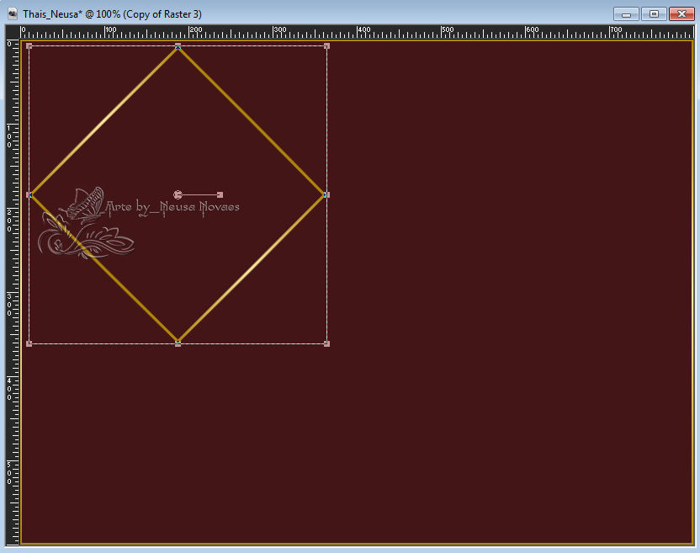This screenshot has height=553, width=700.
Task: Click the center pivot point circle
Action: 178,194
